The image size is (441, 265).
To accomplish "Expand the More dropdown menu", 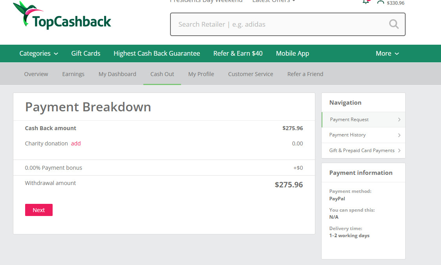I will coord(387,54).
